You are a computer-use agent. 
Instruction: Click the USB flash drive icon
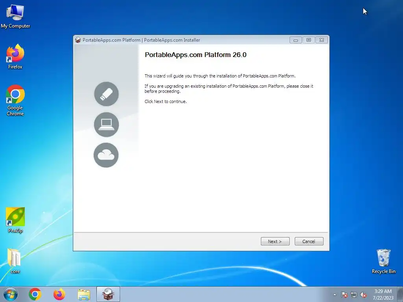(106, 94)
